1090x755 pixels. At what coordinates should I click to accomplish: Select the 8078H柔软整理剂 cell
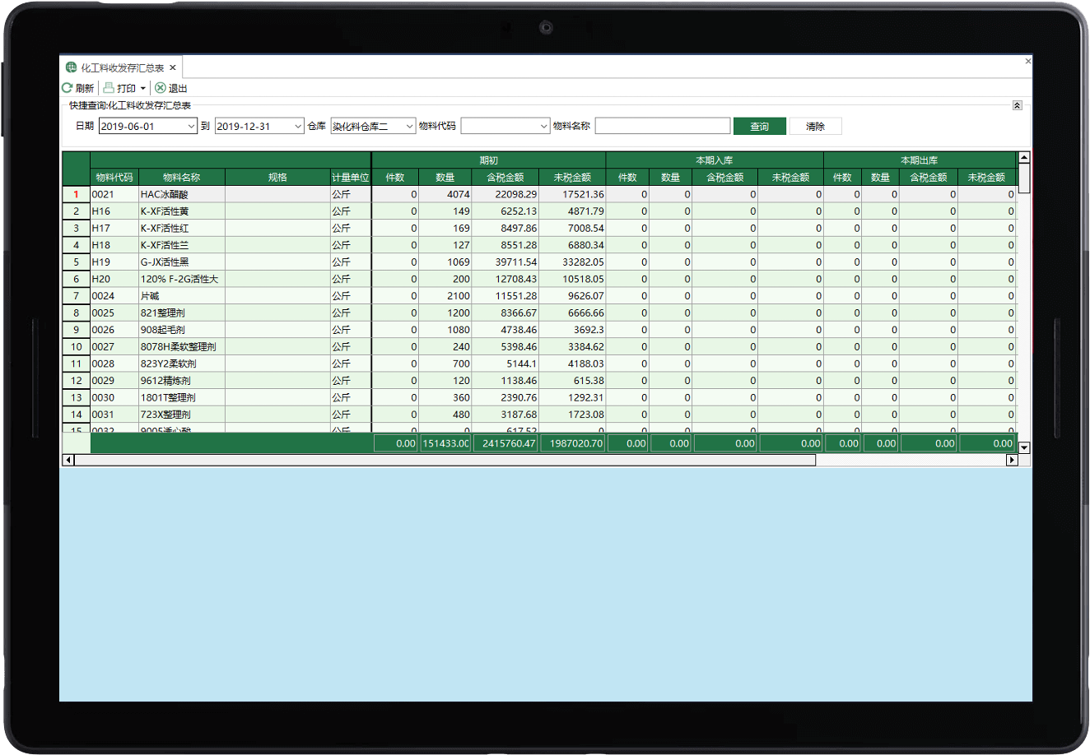coord(182,347)
